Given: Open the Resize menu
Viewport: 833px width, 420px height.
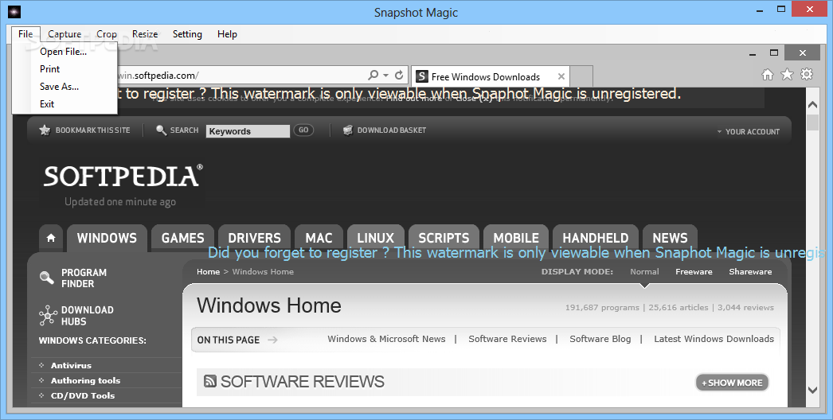Looking at the screenshot, I should point(145,34).
